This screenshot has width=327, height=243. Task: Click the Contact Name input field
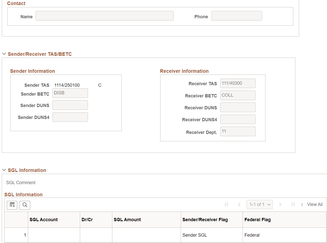105,16
